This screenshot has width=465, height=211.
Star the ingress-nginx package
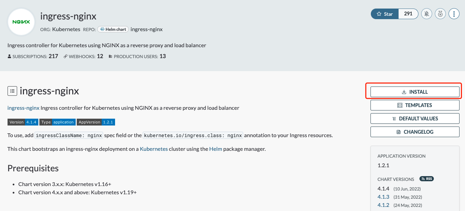384,14
